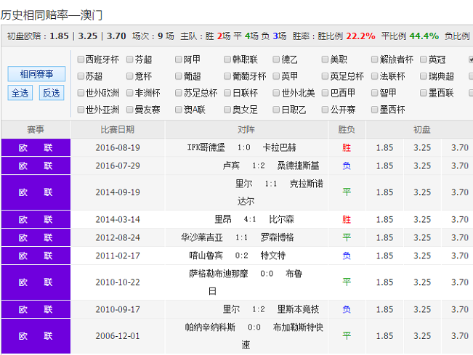Click the 4:1 score

tap(250, 219)
